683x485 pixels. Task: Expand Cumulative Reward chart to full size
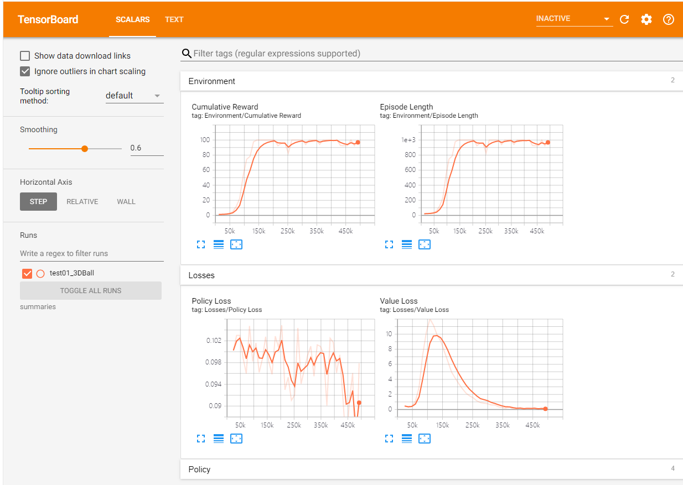coord(201,244)
